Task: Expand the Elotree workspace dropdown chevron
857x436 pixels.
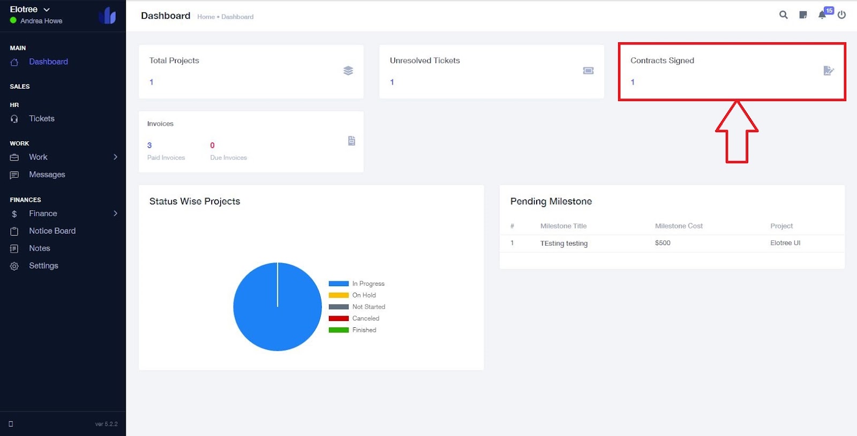Action: tap(47, 10)
